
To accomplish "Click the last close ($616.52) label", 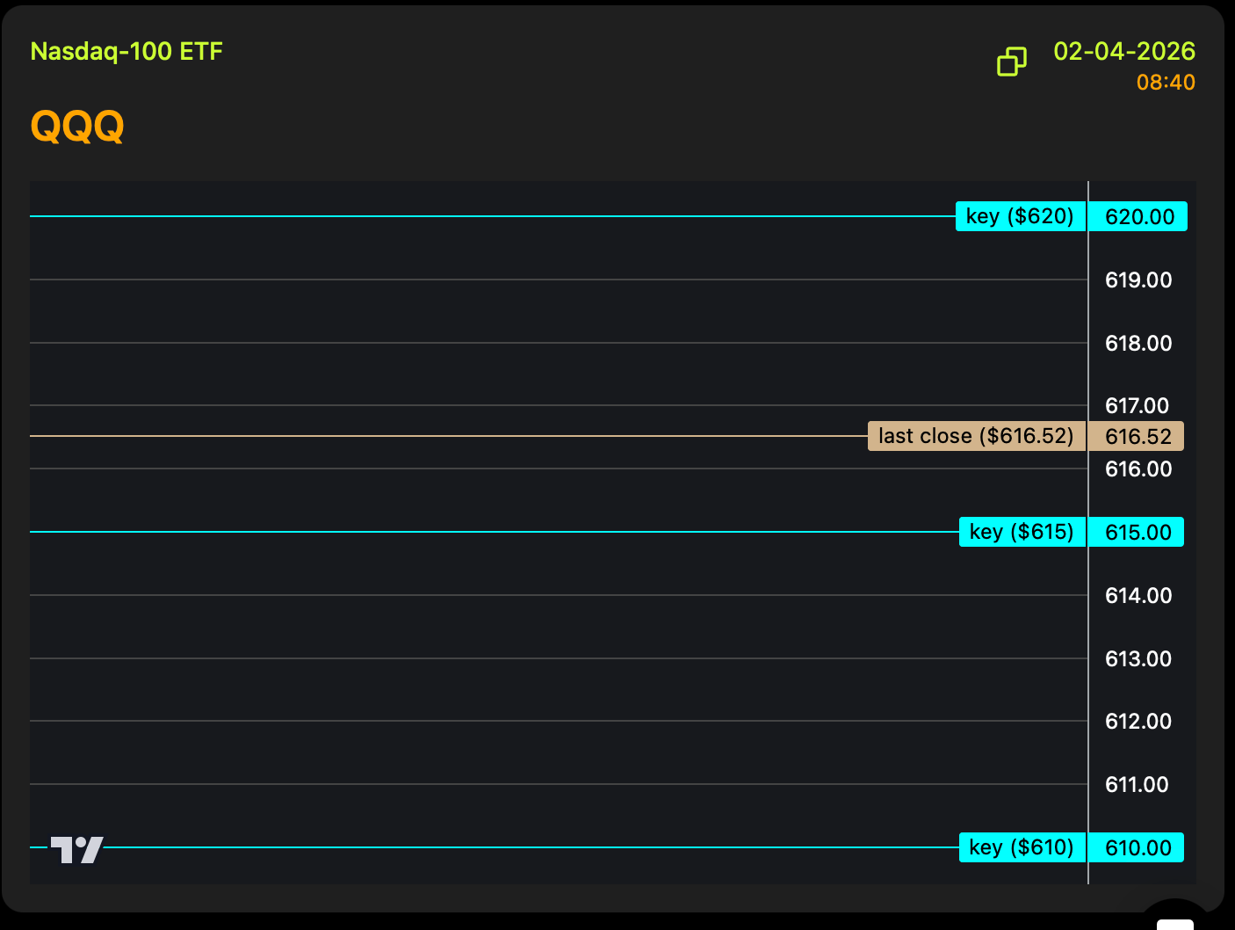I will tap(976, 436).
